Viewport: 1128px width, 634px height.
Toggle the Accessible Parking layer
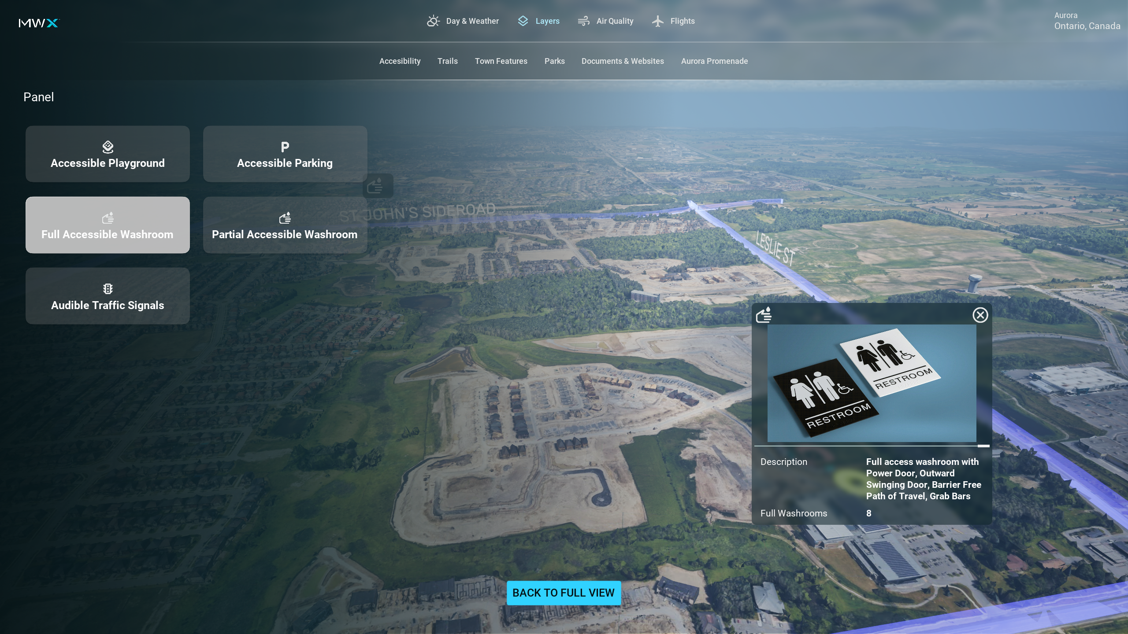tap(285, 154)
